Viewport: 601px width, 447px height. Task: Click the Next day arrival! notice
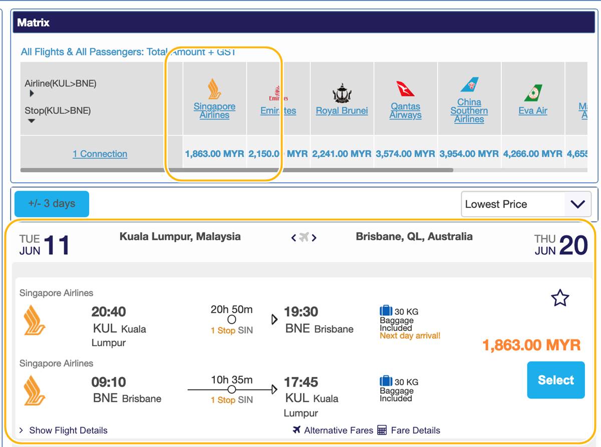[410, 336]
